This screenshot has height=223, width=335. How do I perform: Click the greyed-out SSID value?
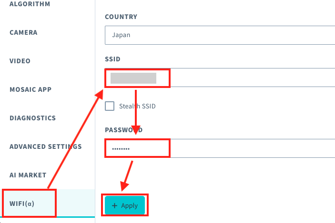tap(133, 78)
